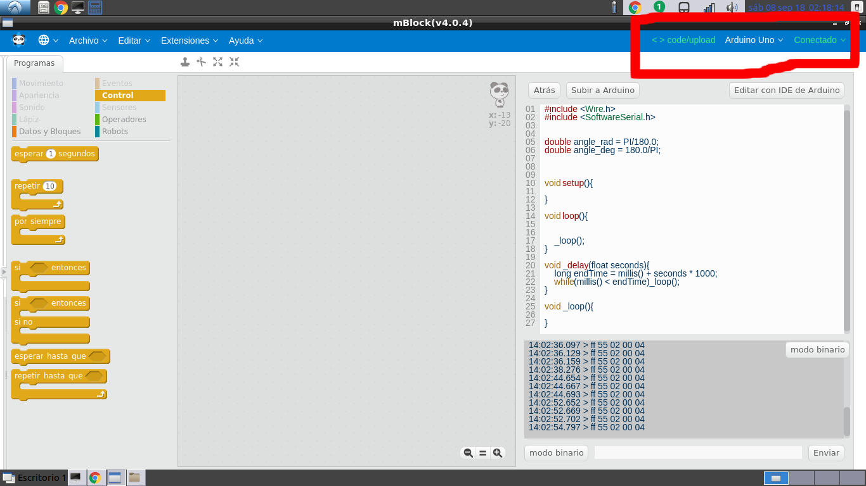Open the Extensiones menu

[189, 40]
